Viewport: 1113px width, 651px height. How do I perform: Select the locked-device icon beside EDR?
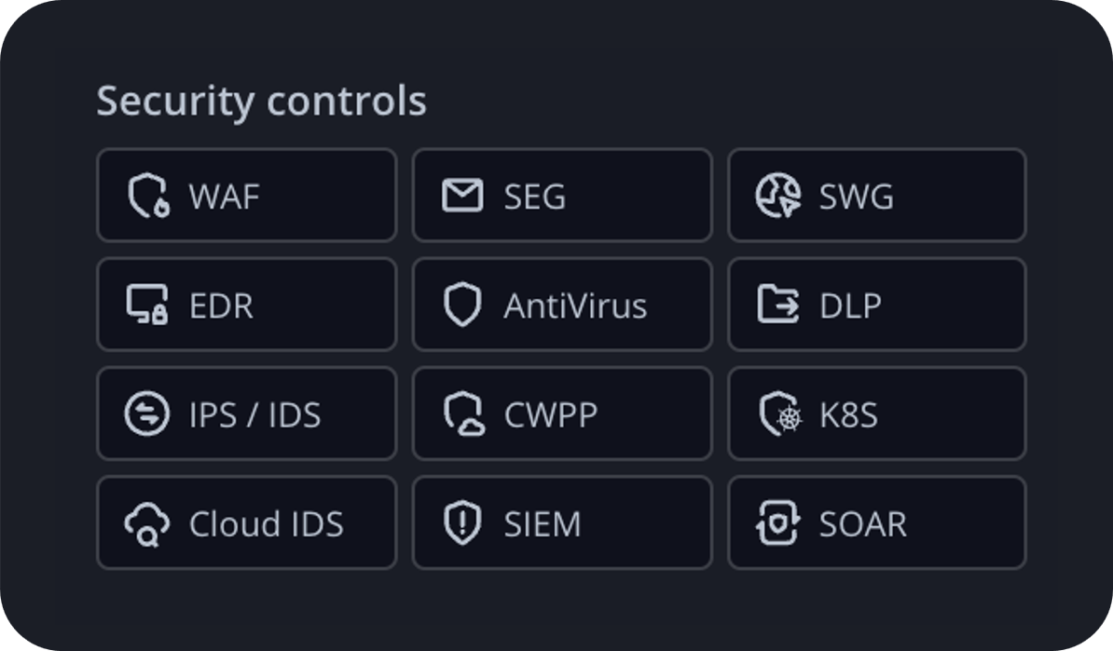click(145, 305)
